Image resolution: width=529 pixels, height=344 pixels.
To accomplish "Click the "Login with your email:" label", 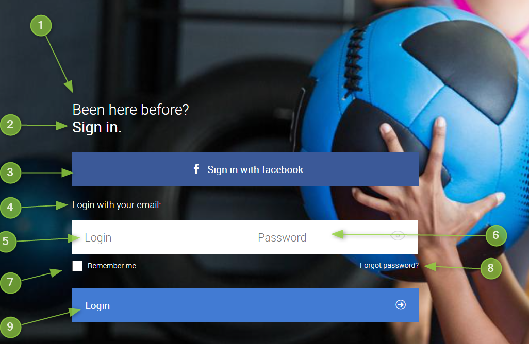I will pyautogui.click(x=117, y=205).
